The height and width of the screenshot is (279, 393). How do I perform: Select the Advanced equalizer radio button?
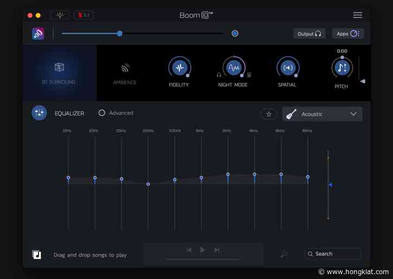point(102,113)
